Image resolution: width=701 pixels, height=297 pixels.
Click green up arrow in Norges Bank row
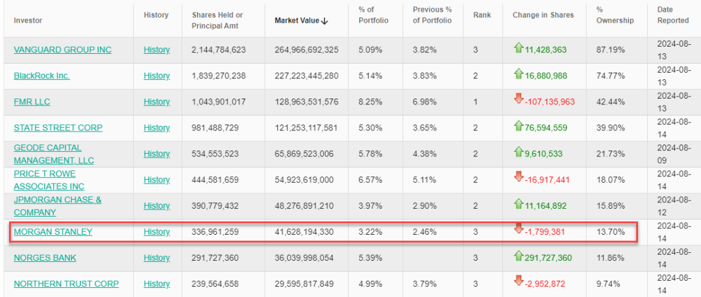point(518,255)
